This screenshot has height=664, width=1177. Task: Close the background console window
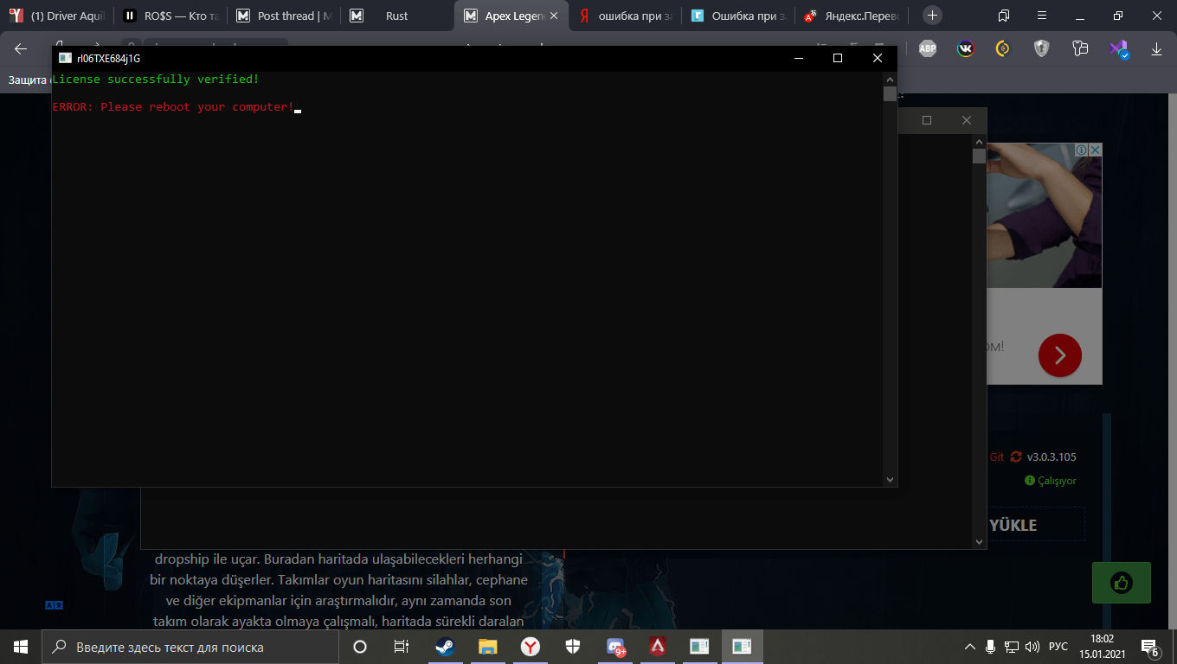pos(967,120)
